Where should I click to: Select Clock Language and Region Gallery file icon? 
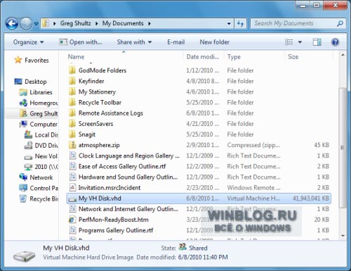(x=73, y=156)
